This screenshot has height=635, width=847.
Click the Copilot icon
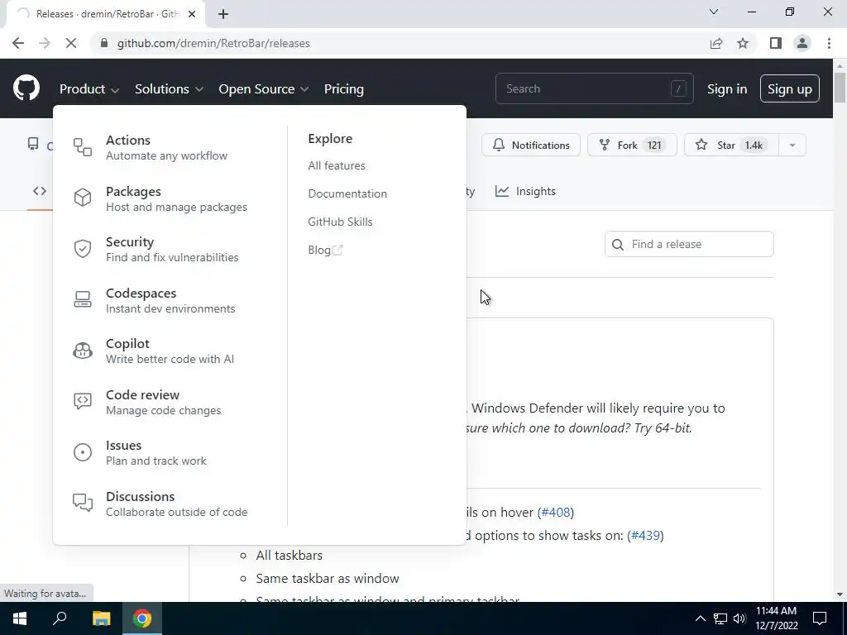click(x=83, y=351)
